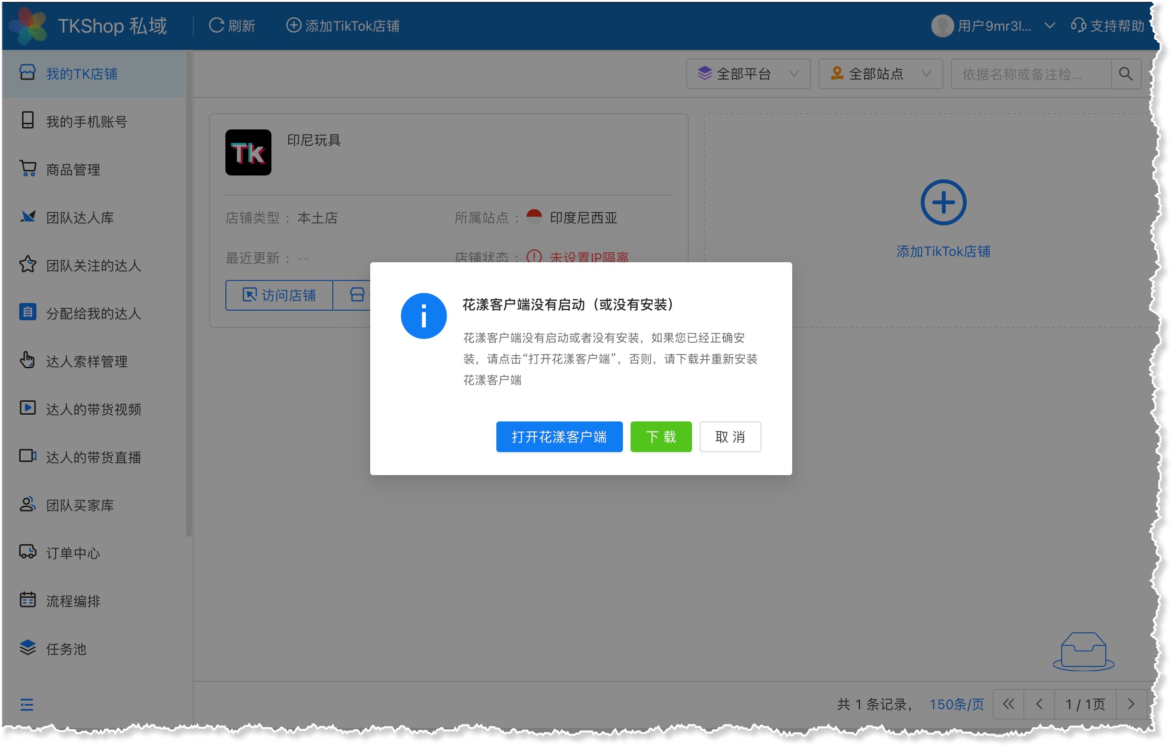Open 我的手机账号 sidebar item
Viewport: 1172px width, 746px height.
coord(94,122)
